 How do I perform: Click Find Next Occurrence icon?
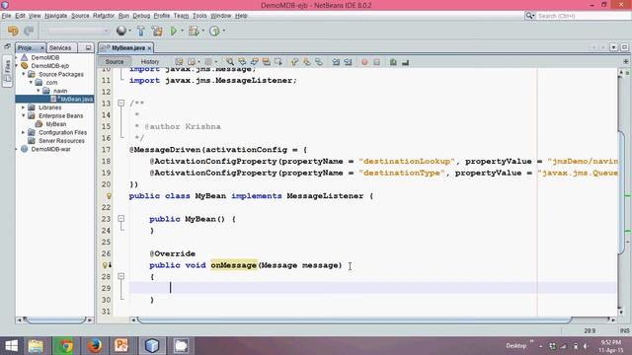pyautogui.click(x=255, y=61)
